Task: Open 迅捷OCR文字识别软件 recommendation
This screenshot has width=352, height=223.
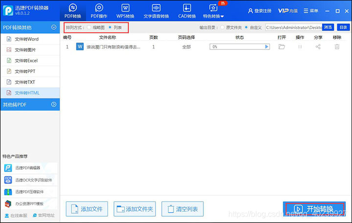Action: coord(30,180)
